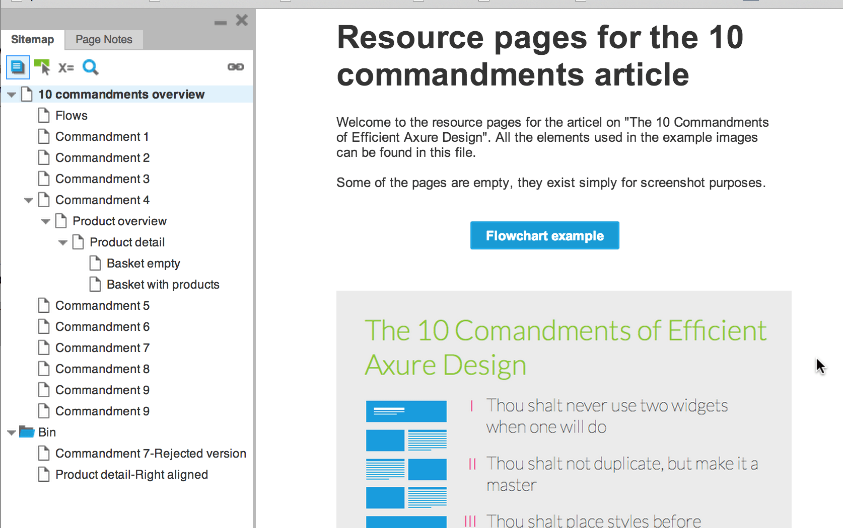This screenshot has width=843, height=528.
Task: Open the variables X= view
Action: 66,67
